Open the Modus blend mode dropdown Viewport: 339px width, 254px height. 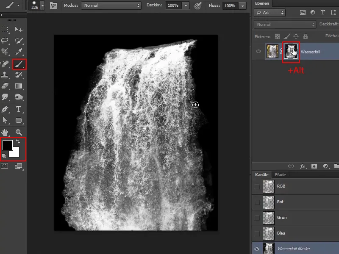coord(111,6)
